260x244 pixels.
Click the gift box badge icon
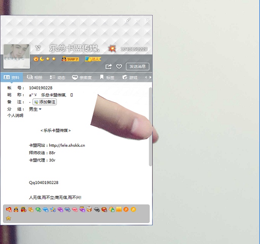click(89, 209)
